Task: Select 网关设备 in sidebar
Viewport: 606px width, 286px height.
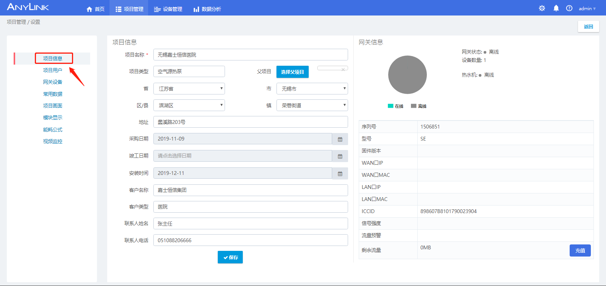Action: click(53, 82)
